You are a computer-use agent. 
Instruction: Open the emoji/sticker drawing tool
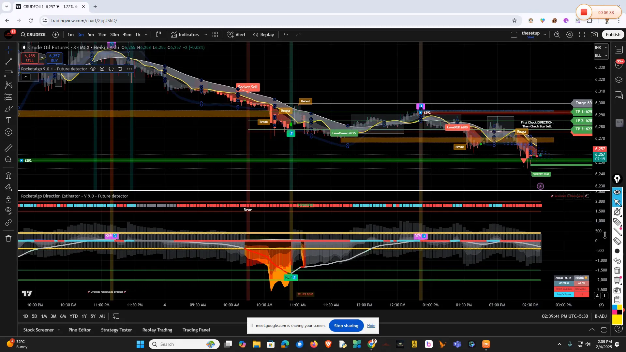tap(8, 132)
